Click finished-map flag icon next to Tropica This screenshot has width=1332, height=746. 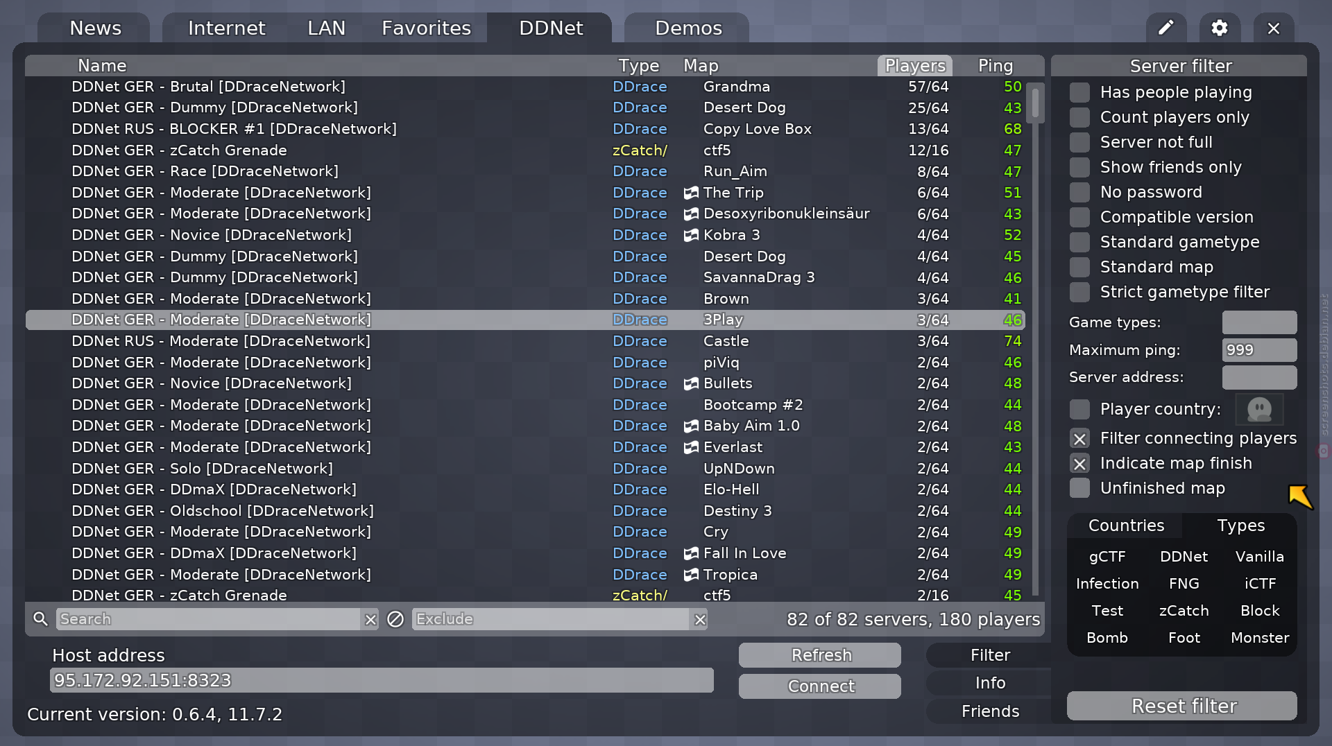tap(691, 575)
